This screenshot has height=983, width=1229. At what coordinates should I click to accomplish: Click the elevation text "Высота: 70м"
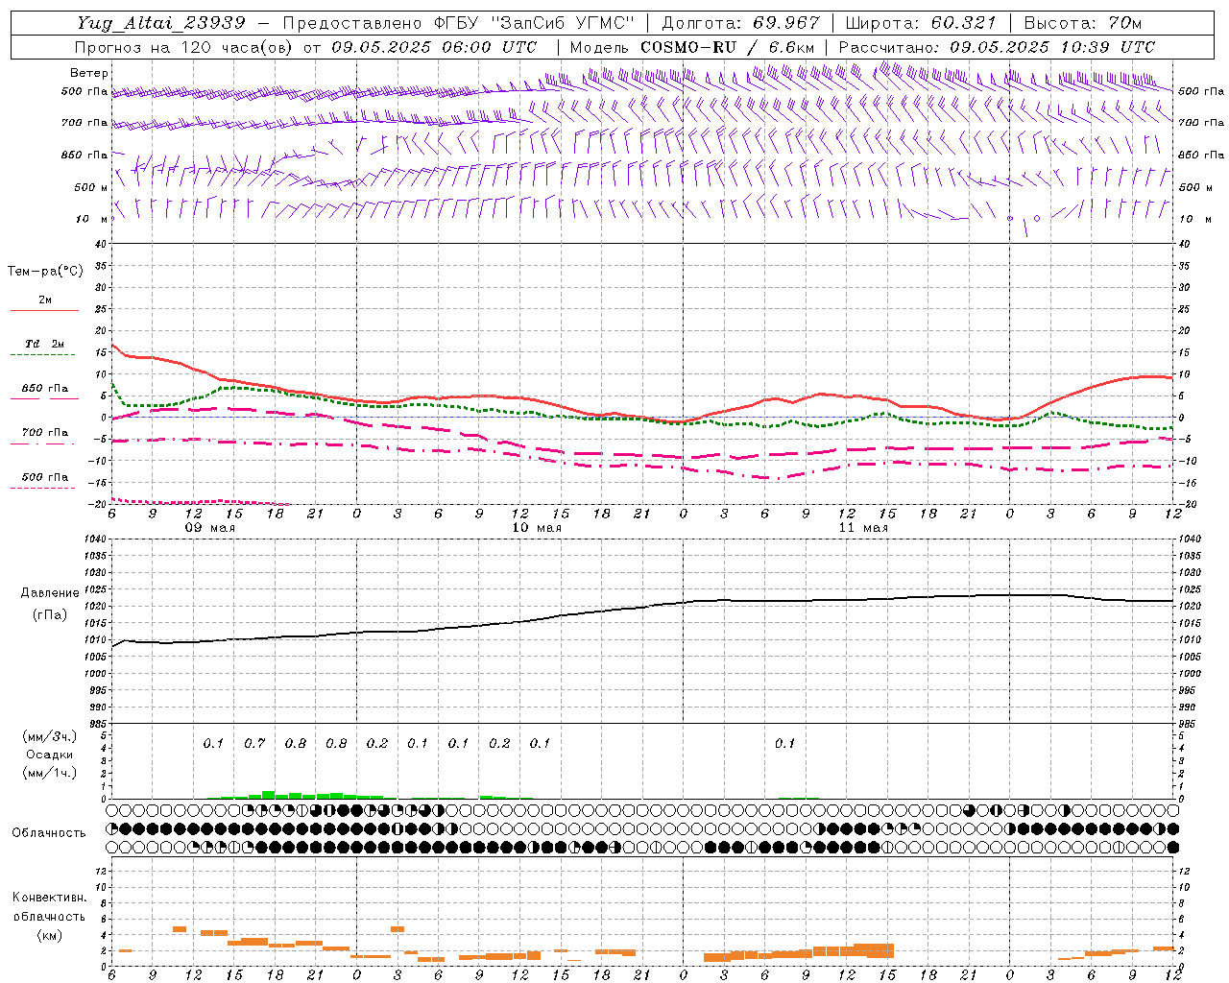[x=1083, y=23]
